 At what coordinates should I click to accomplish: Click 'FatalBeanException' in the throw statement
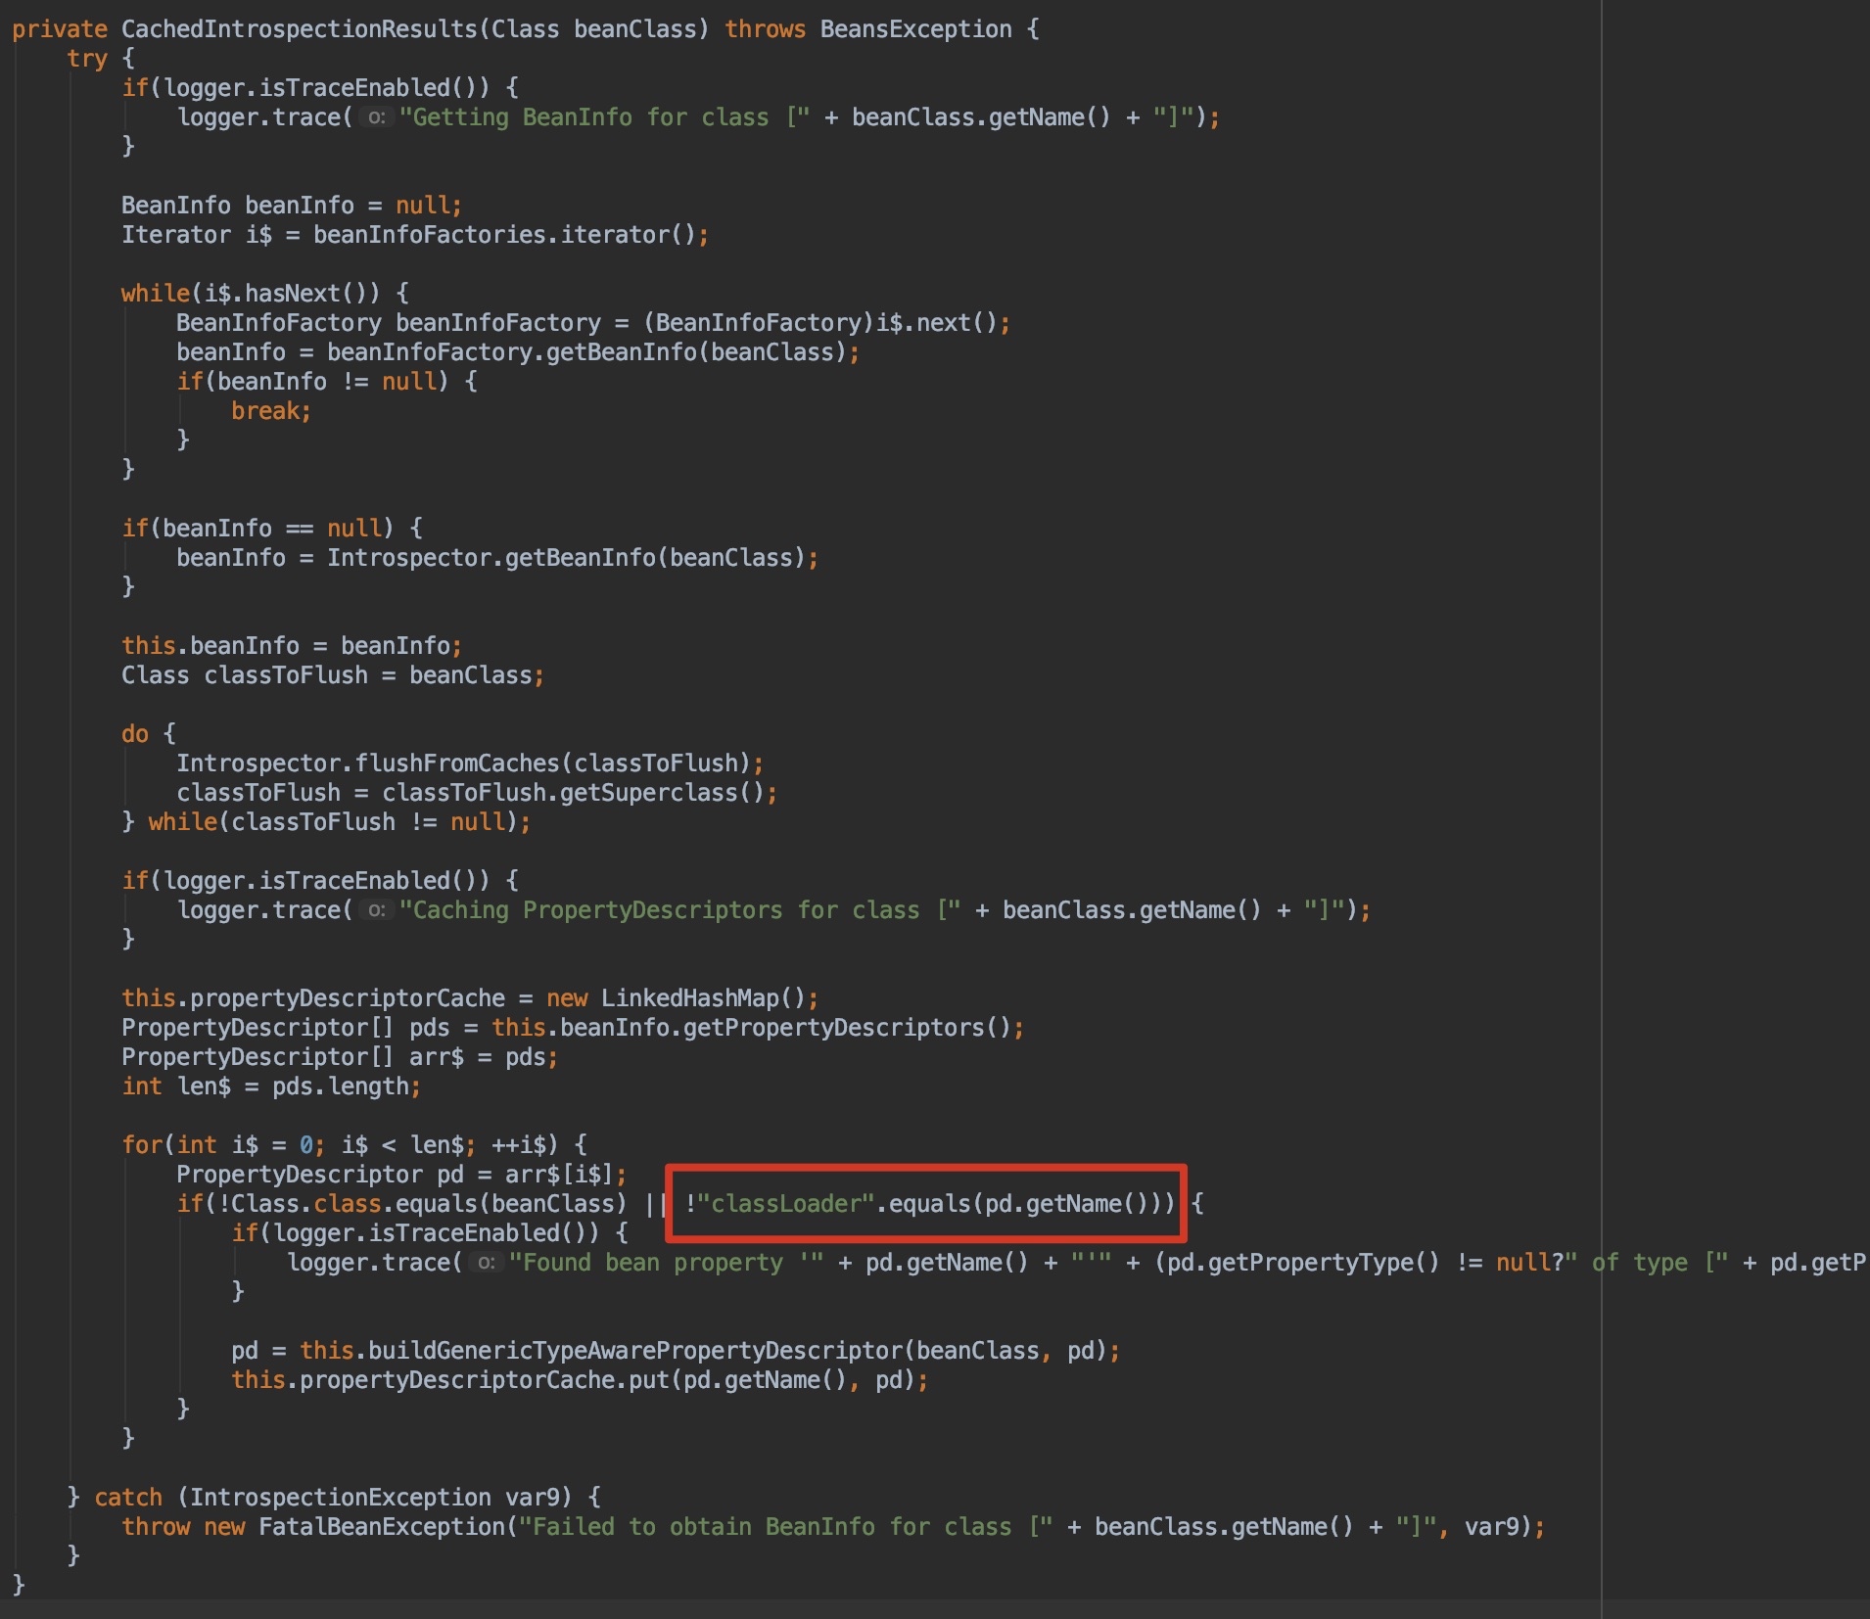pyautogui.click(x=381, y=1527)
